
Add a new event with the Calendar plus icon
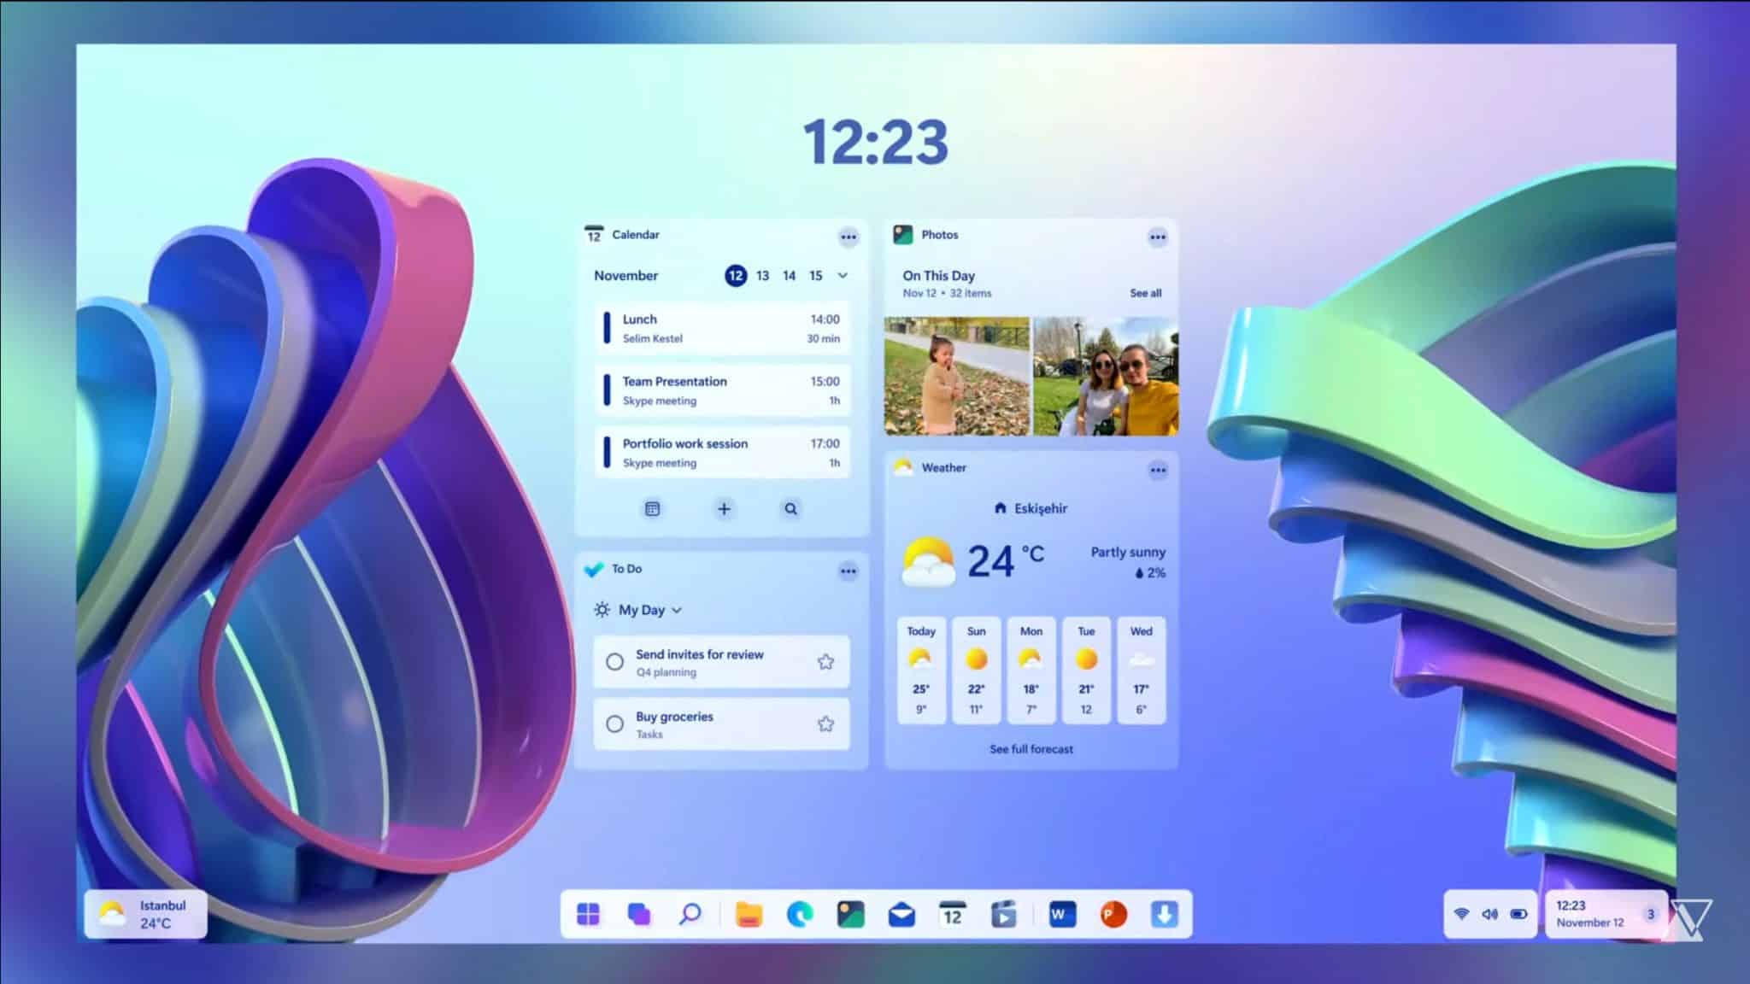[x=724, y=508]
